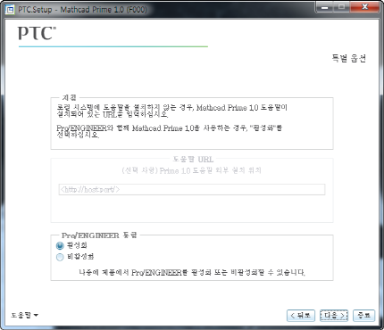Select the 비활성화 (disable) radio button
This screenshot has width=384, height=330.
(x=60, y=257)
